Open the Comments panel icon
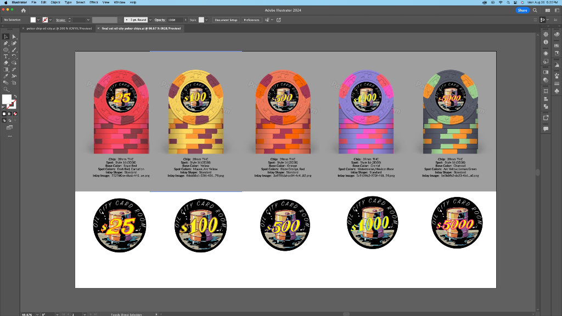This screenshot has width=562, height=316. pyautogui.click(x=546, y=128)
